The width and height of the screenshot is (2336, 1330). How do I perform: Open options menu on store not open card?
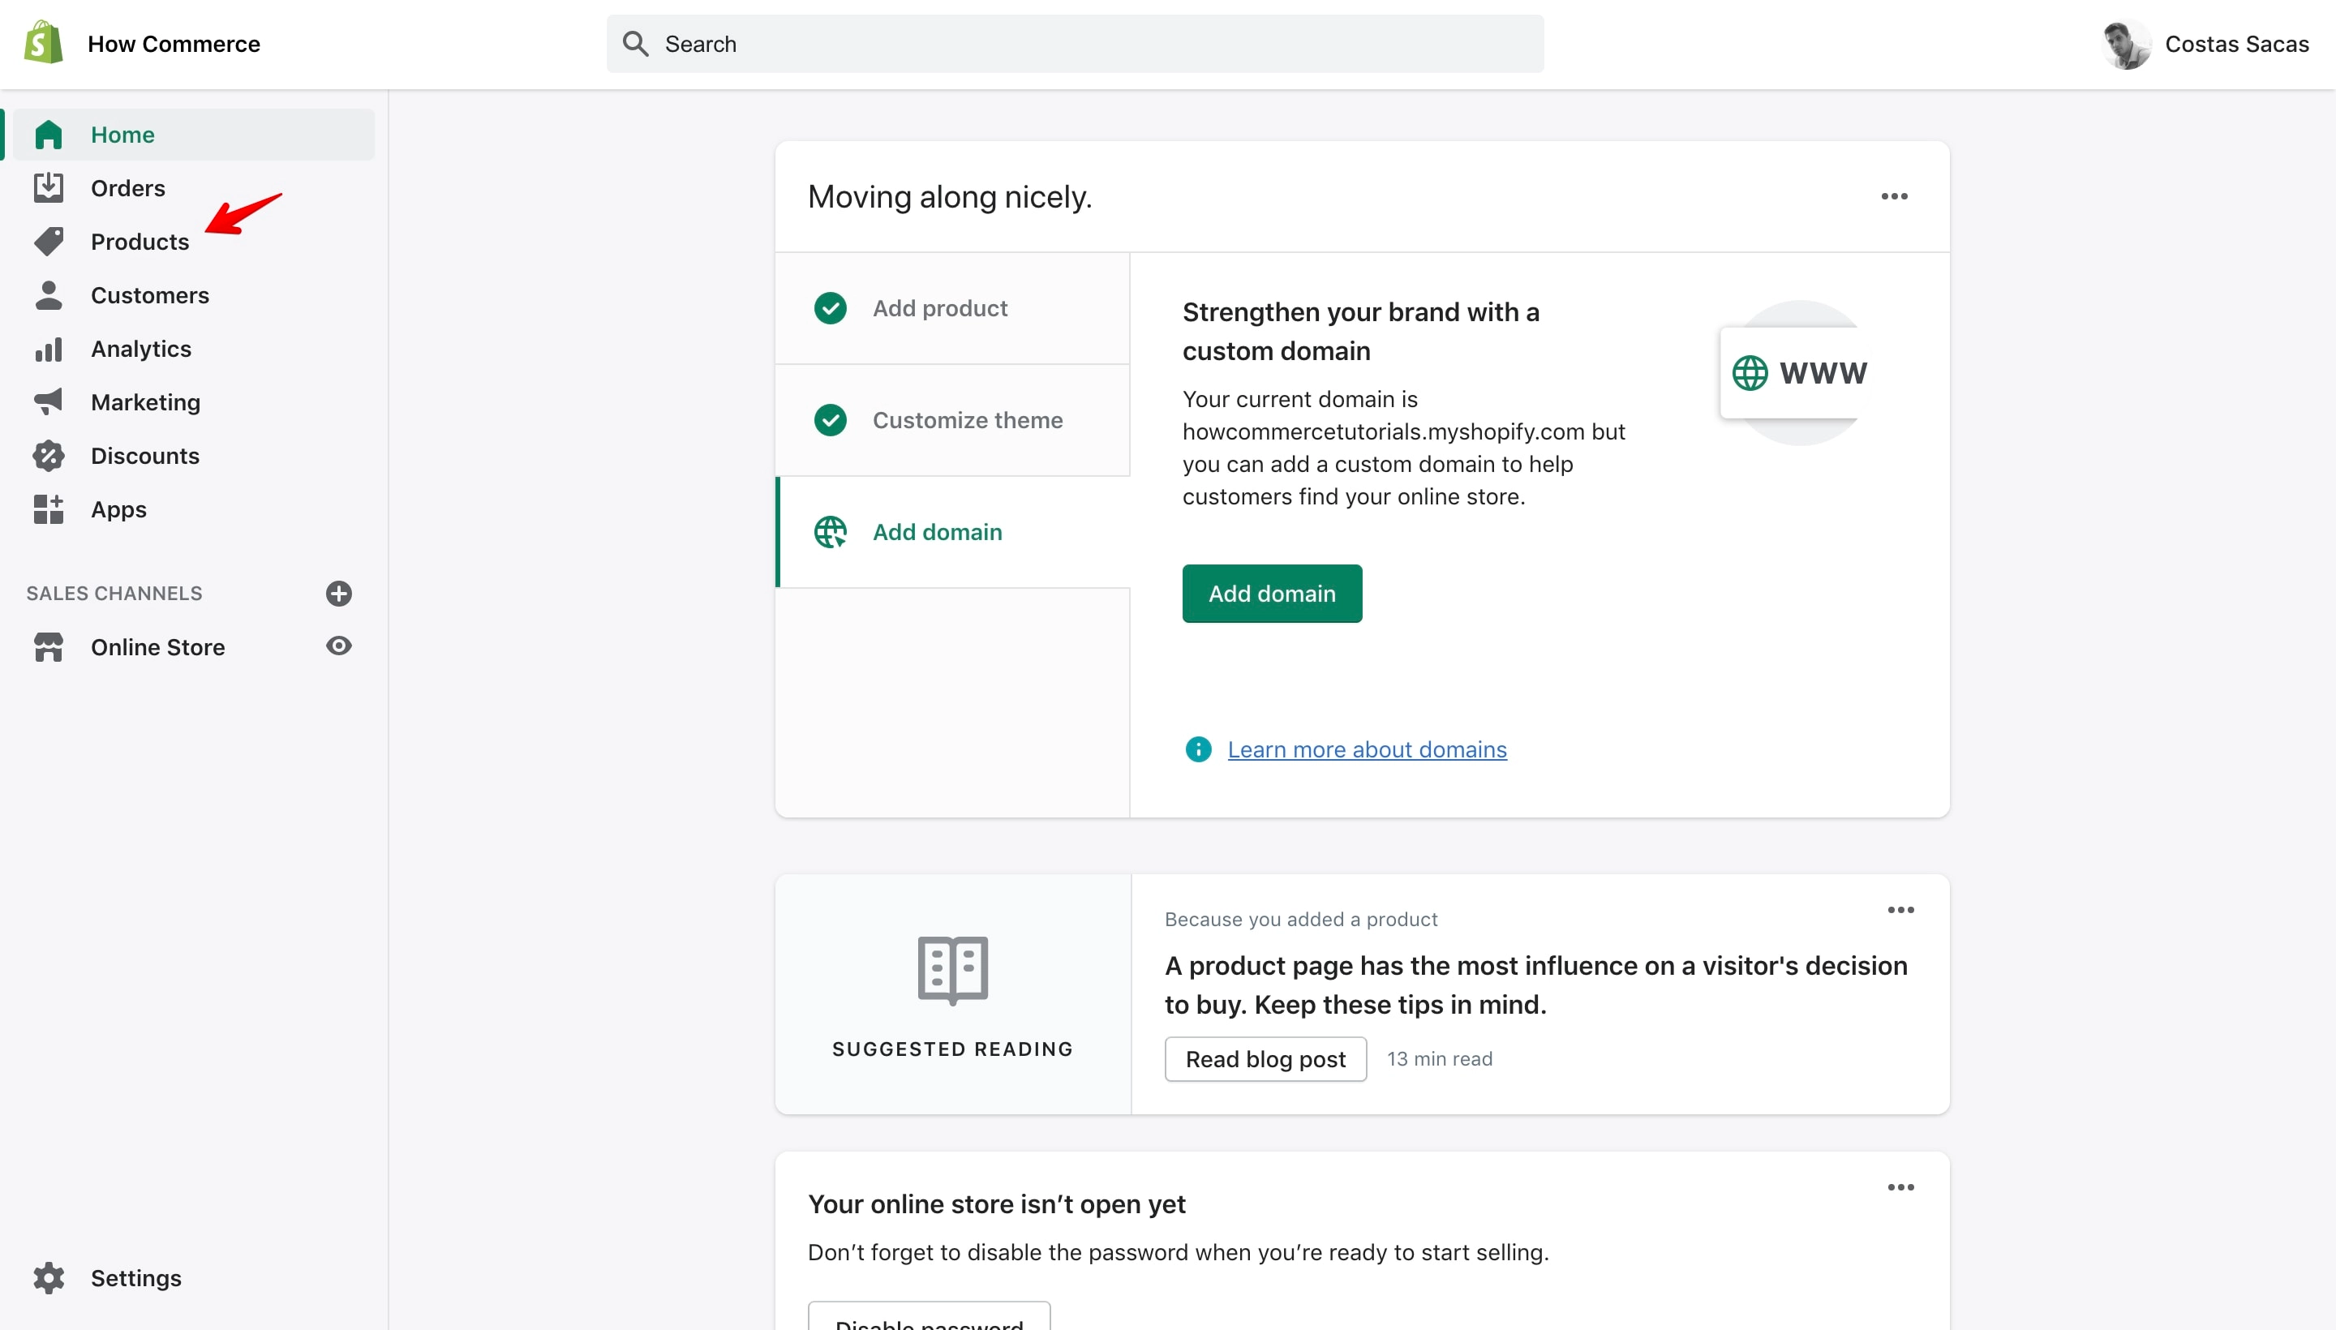pyautogui.click(x=1900, y=1187)
